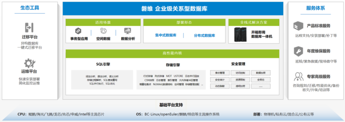Screen dimensions: 345x122
Task: Click the SQL并行执行、SQL优化 line
Action: (x=102, y=84)
